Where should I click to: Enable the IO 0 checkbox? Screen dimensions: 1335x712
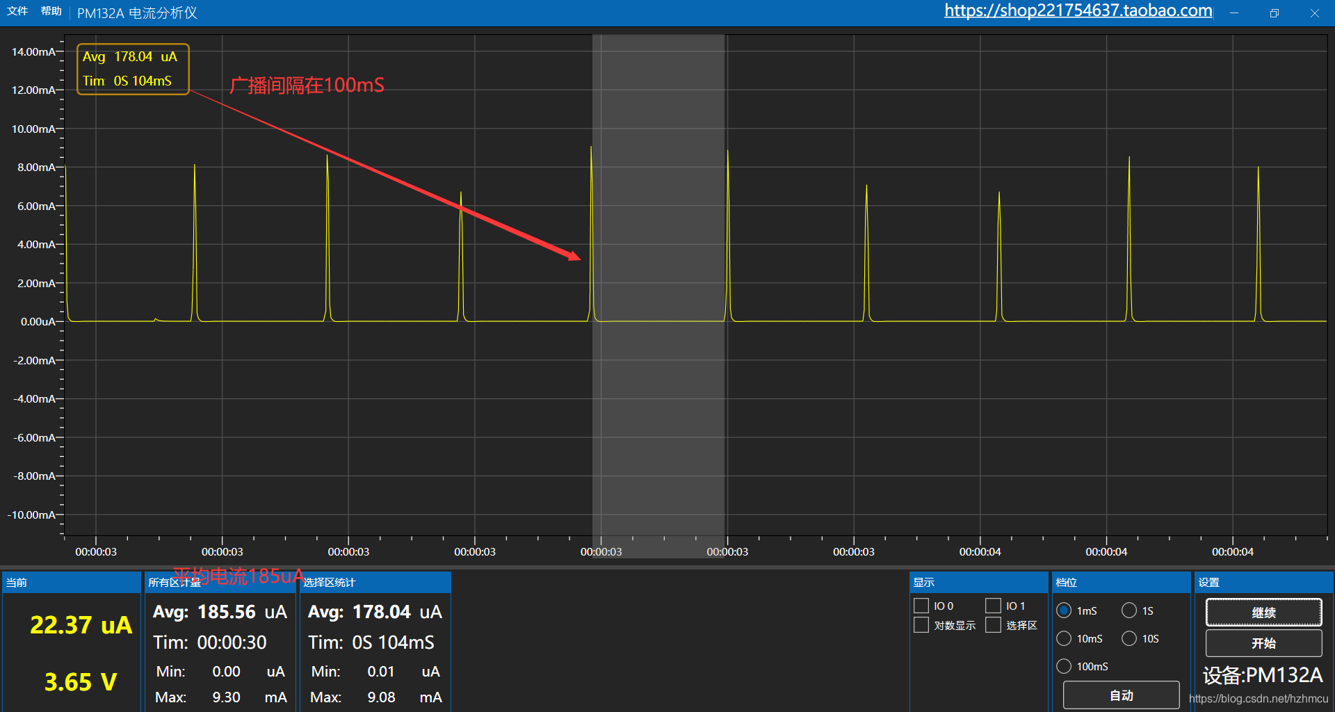click(921, 606)
